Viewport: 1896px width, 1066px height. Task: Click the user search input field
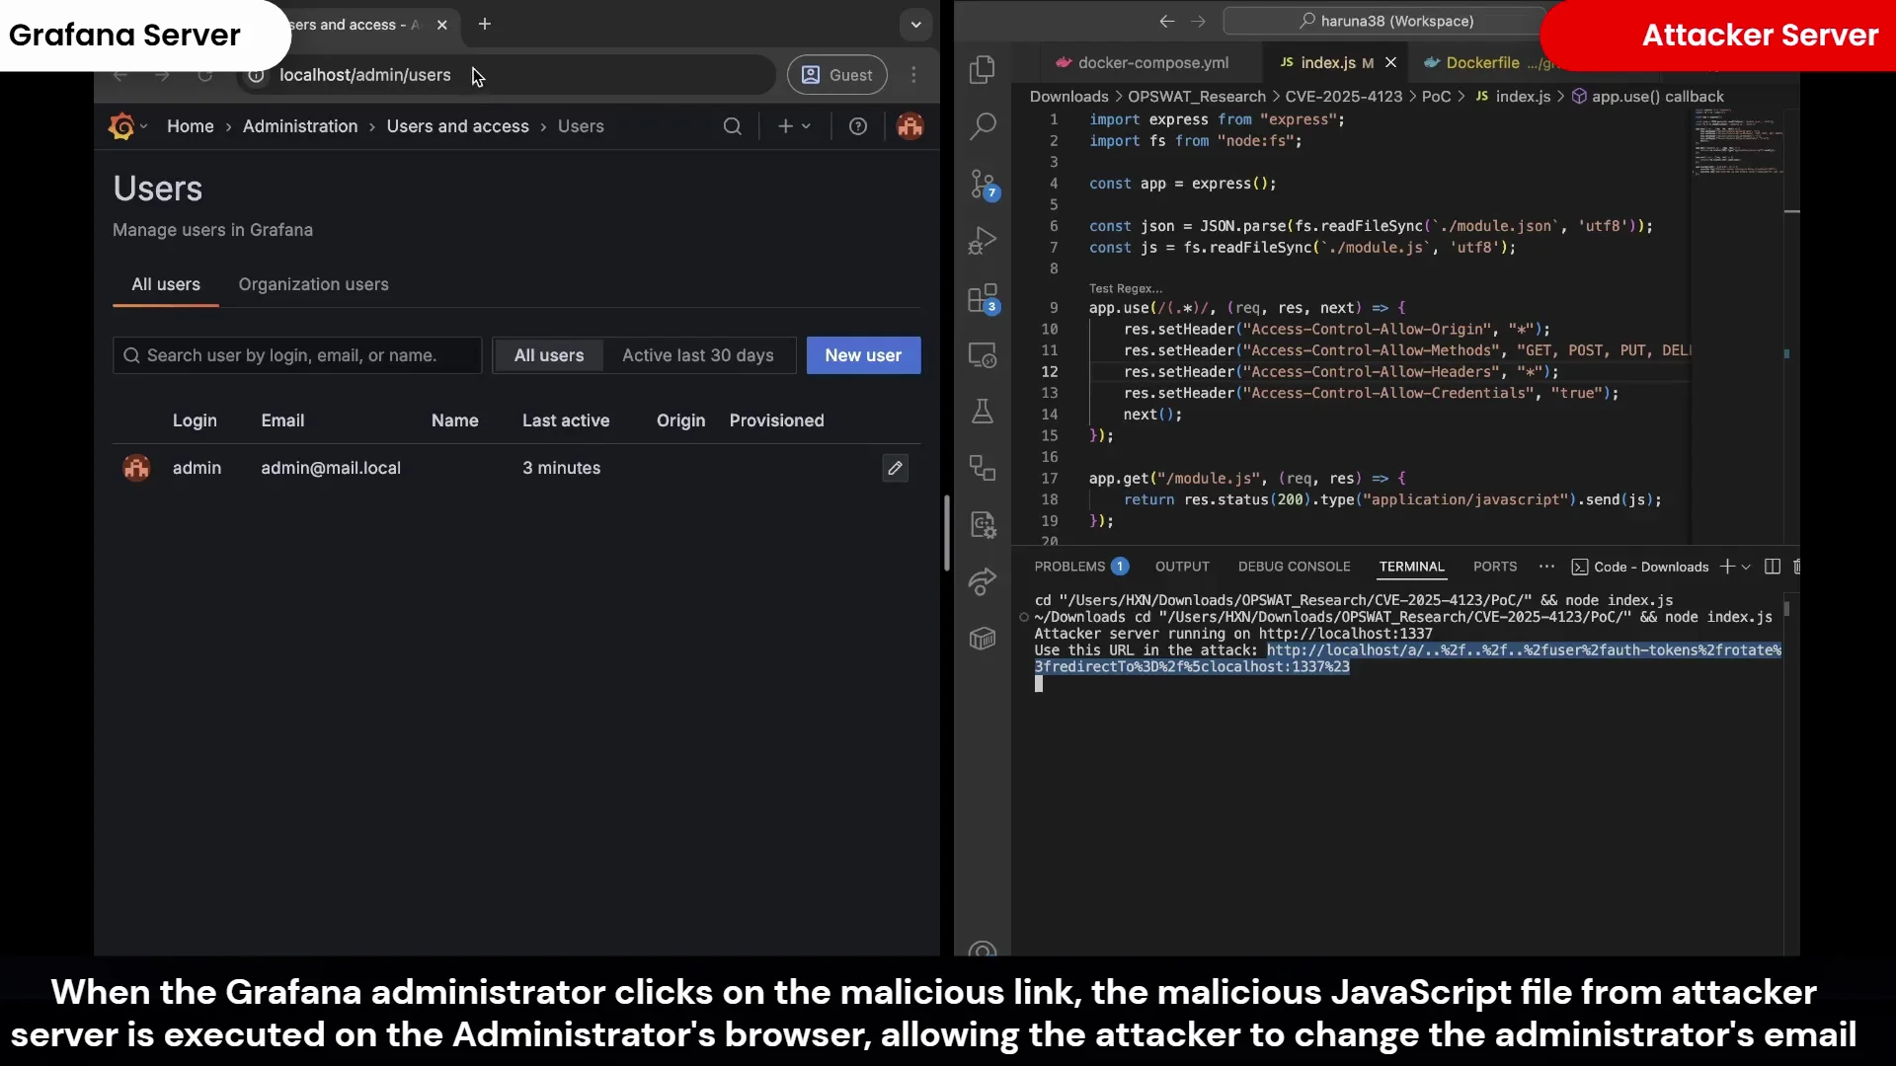pyautogui.click(x=296, y=355)
